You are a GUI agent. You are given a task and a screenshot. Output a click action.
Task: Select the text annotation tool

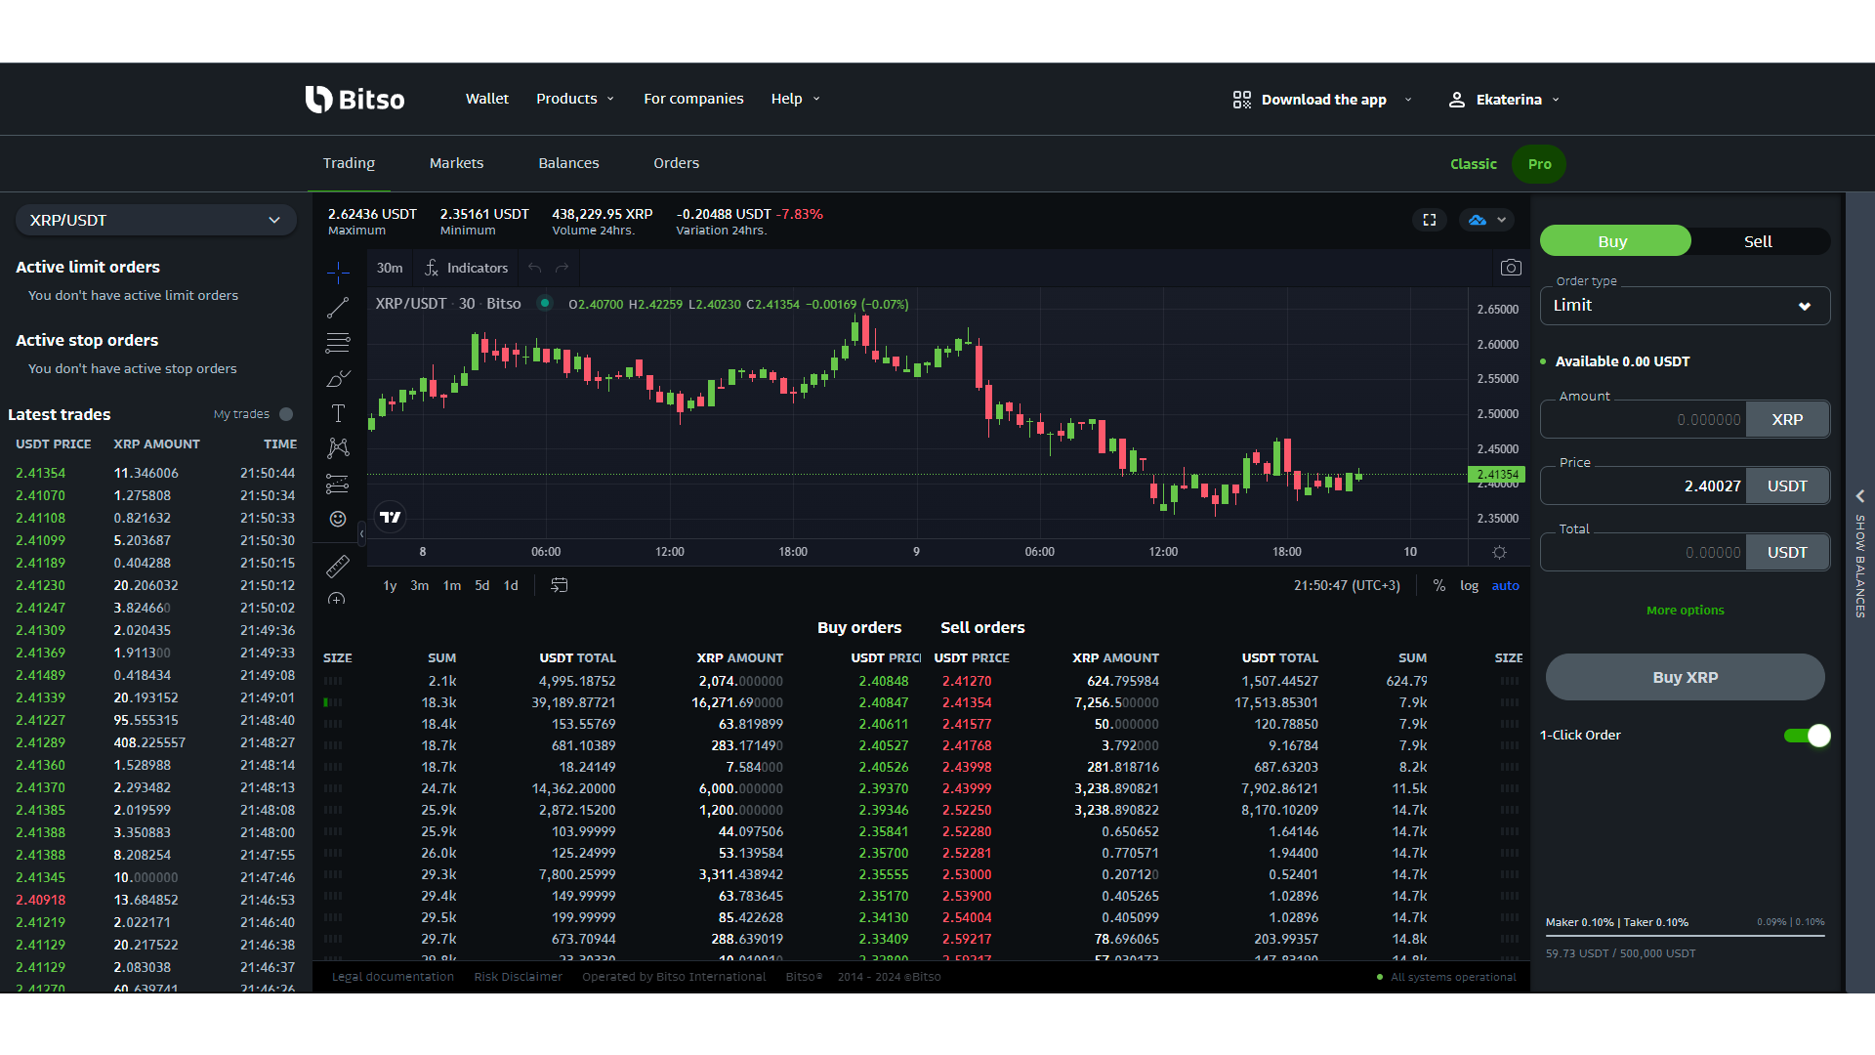[337, 413]
